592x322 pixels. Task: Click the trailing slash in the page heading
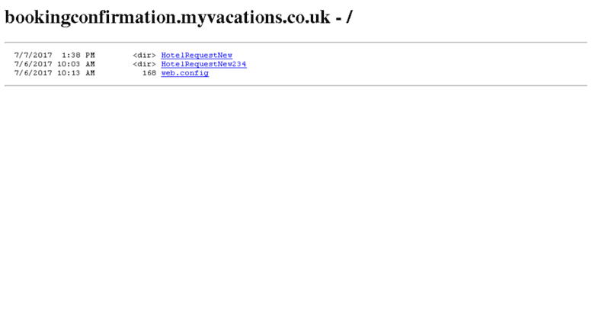click(x=349, y=18)
